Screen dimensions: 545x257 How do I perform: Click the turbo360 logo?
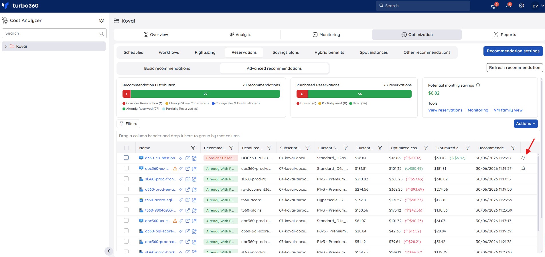[20, 6]
